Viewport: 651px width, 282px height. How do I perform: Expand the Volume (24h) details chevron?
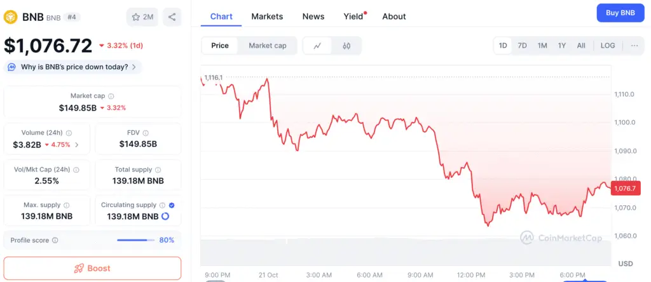coord(77,145)
